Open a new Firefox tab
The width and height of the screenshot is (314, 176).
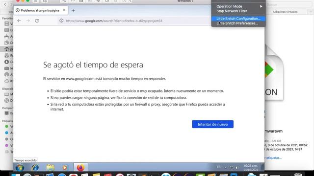click(73, 10)
